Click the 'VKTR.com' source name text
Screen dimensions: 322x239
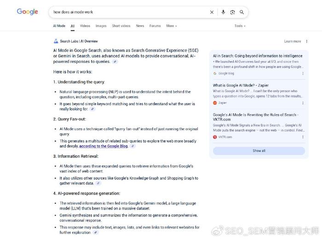[225, 137]
